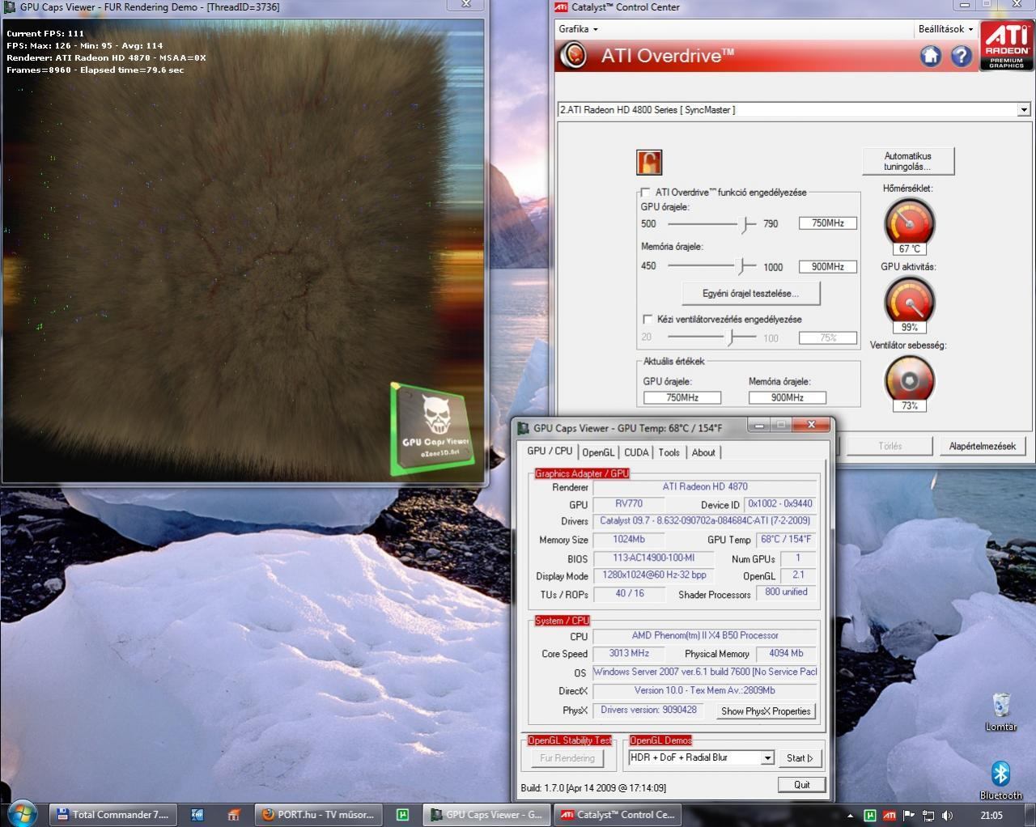
Task: Expand the ATI Radeon HD 4800 Series display selector
Action: click(x=1023, y=110)
